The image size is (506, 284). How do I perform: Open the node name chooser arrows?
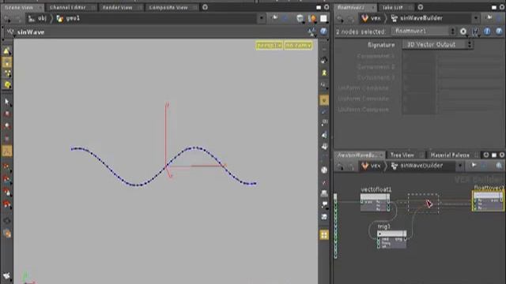(x=452, y=32)
